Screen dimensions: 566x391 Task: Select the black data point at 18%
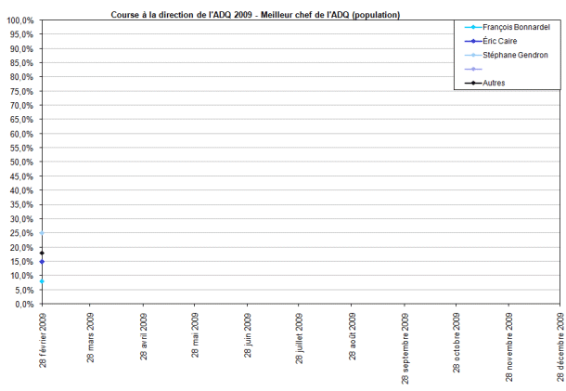click(42, 253)
